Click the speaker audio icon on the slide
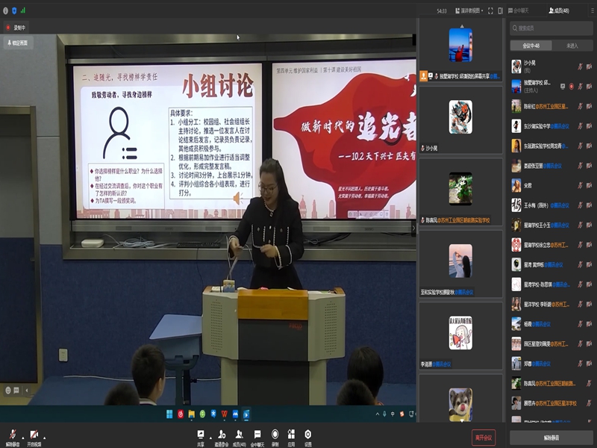 [x=237, y=199]
